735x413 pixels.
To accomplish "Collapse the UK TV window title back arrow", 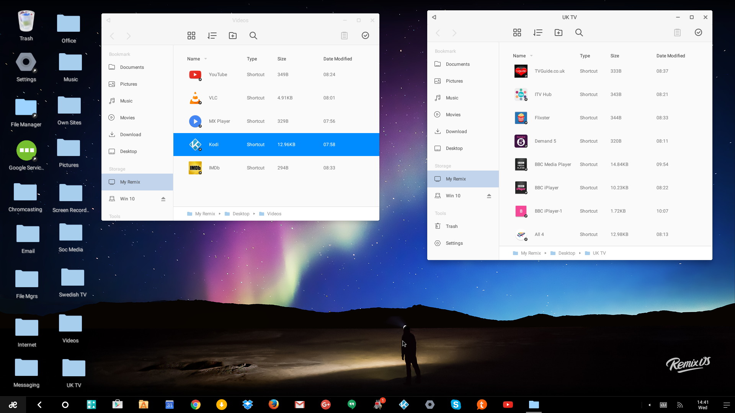I will point(434,17).
